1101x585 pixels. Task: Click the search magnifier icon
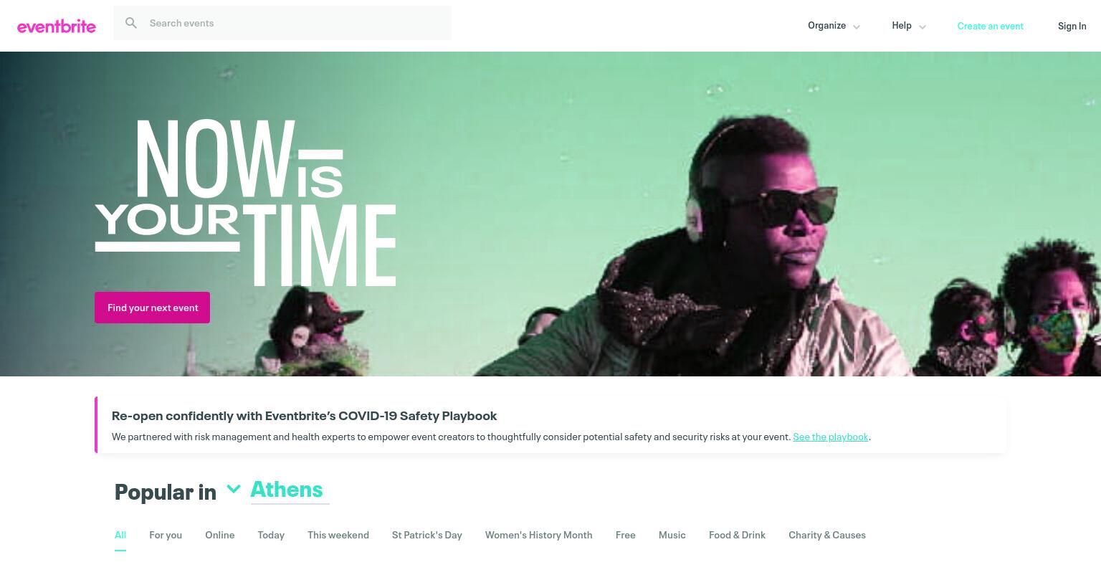click(x=131, y=23)
